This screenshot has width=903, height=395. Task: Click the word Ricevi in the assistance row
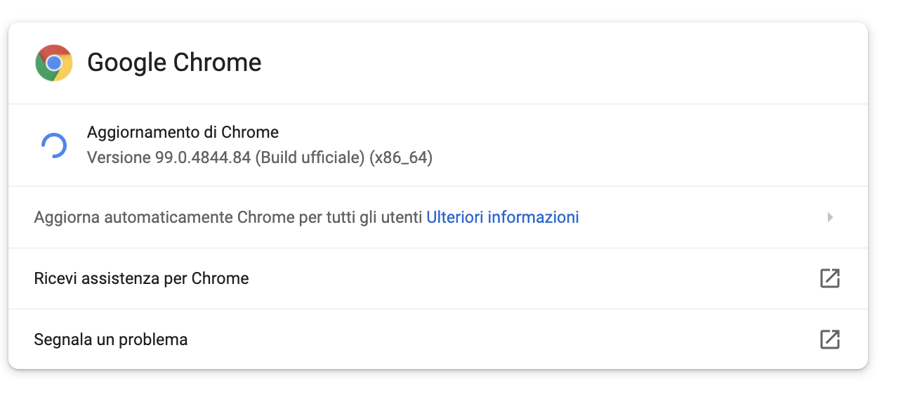click(55, 278)
